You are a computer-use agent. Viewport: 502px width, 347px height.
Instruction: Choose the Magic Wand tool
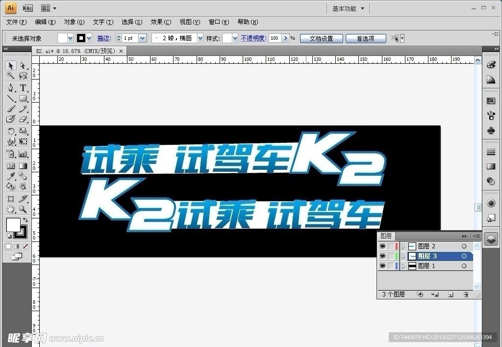coord(11,76)
